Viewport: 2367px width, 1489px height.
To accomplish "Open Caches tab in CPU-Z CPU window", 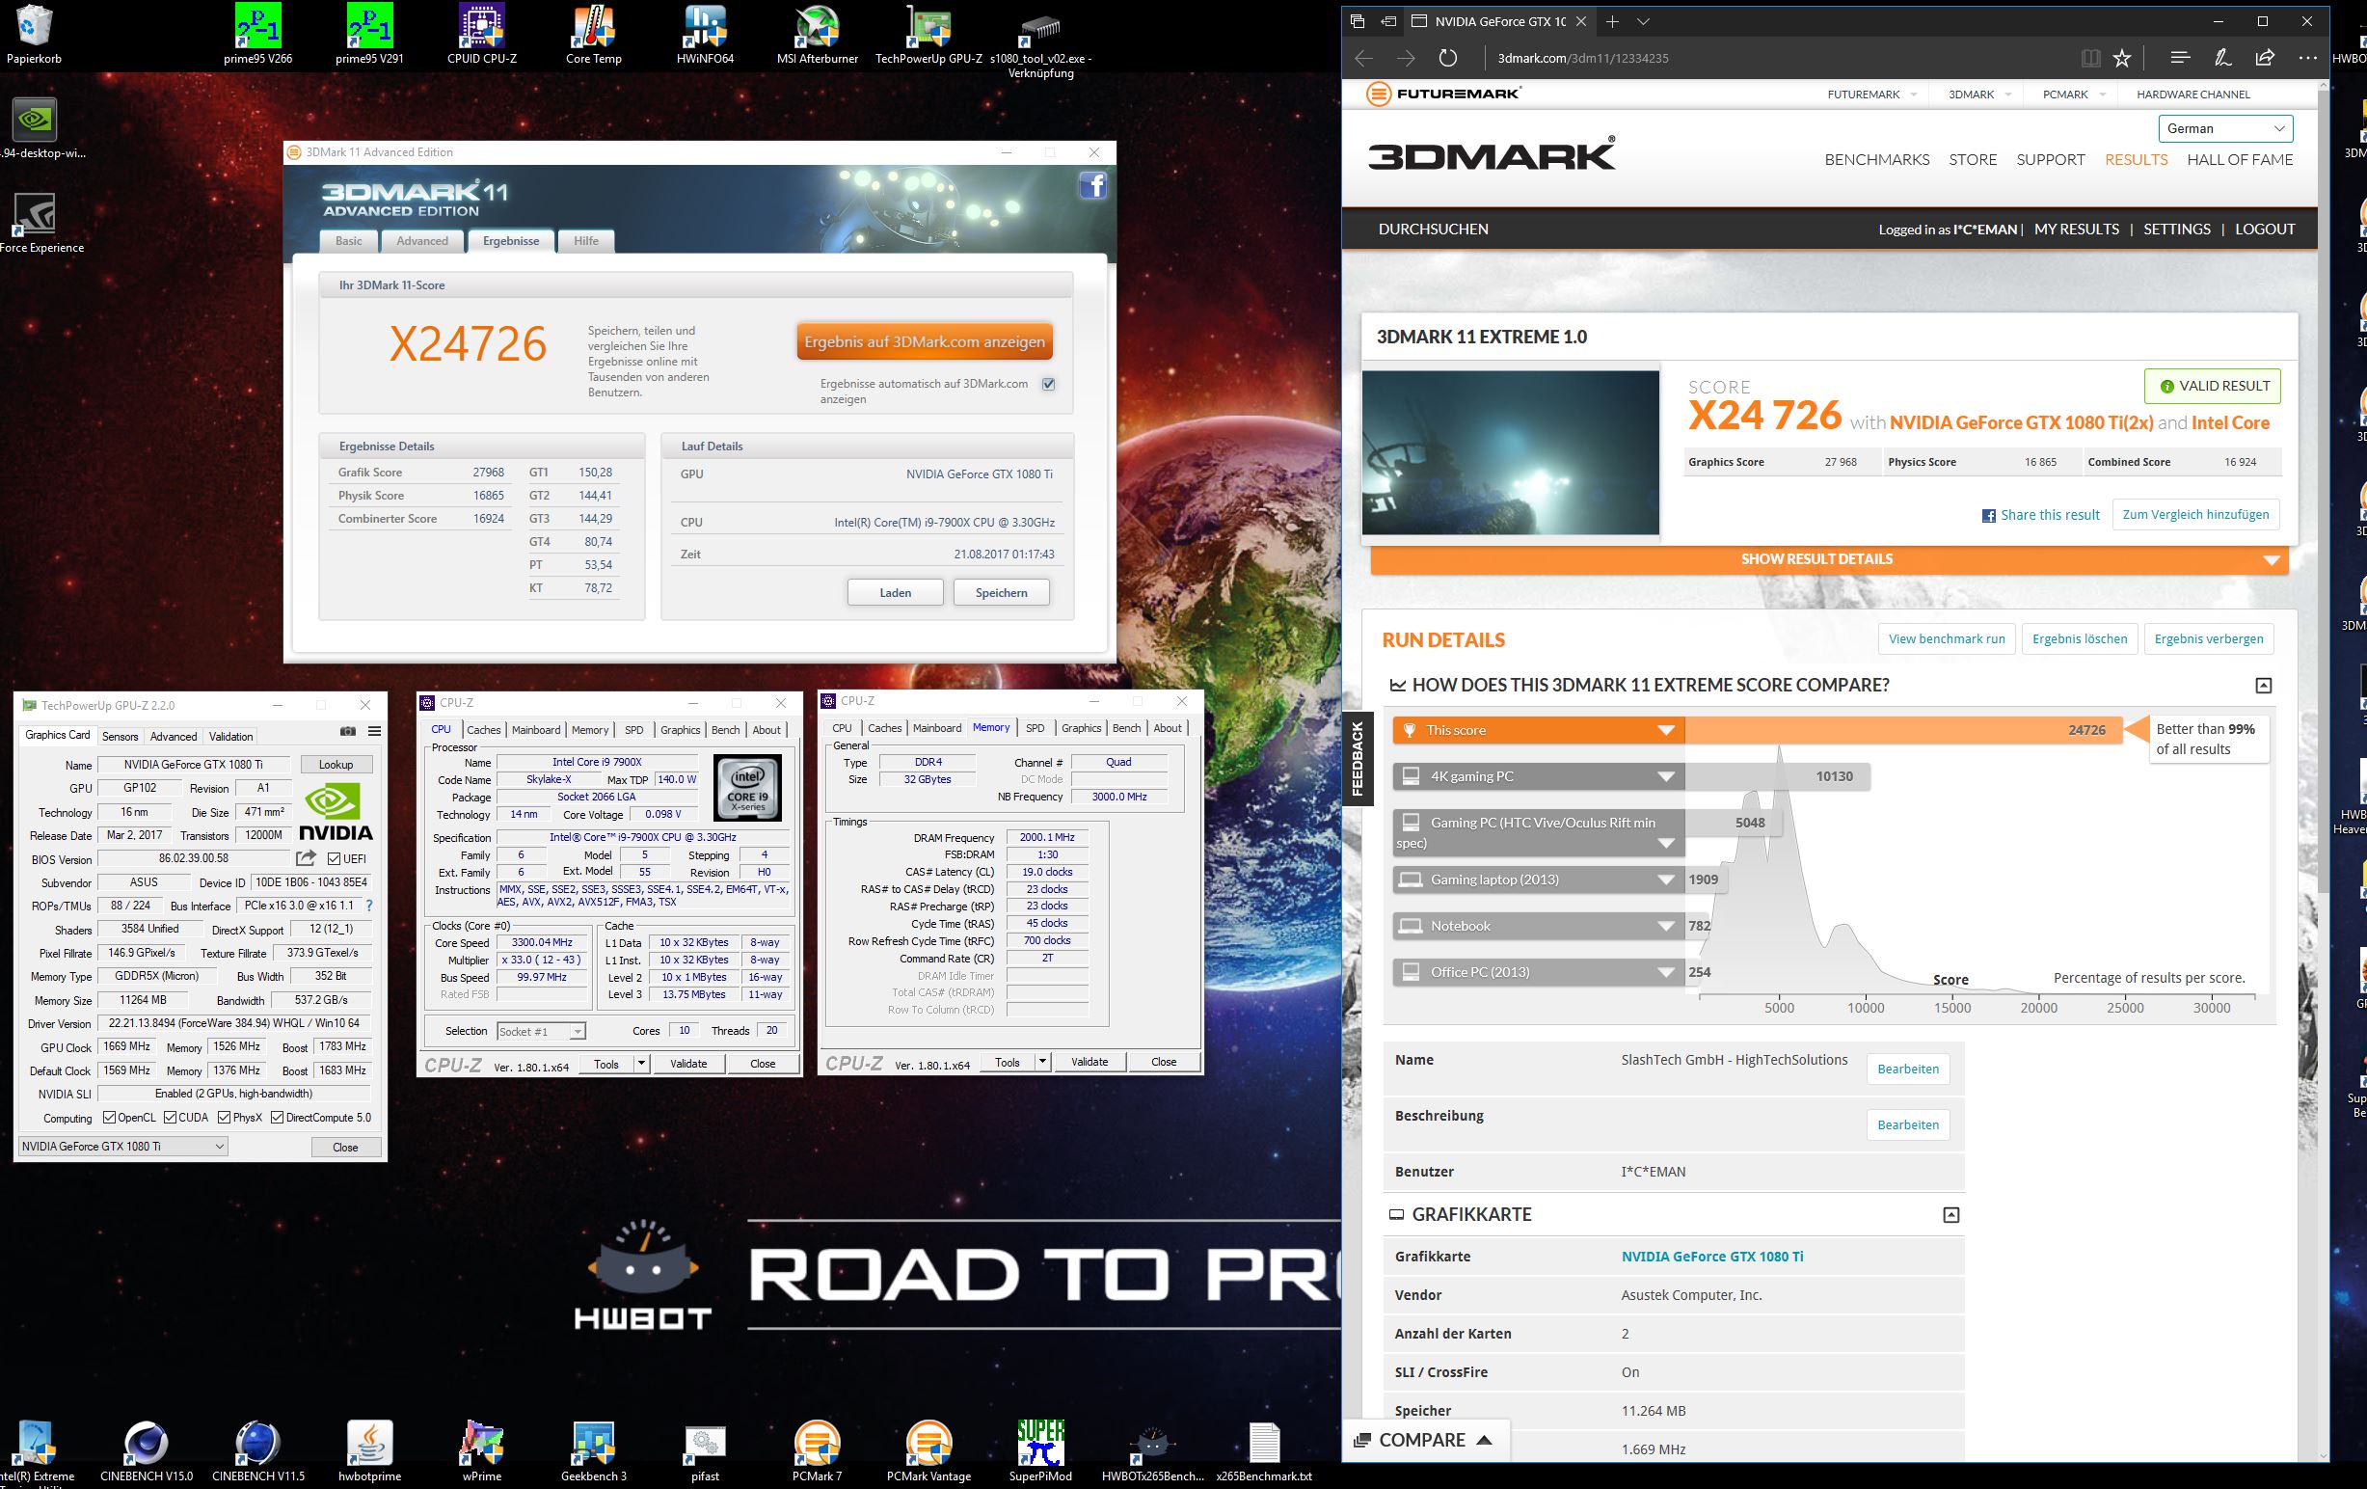I will (x=484, y=730).
